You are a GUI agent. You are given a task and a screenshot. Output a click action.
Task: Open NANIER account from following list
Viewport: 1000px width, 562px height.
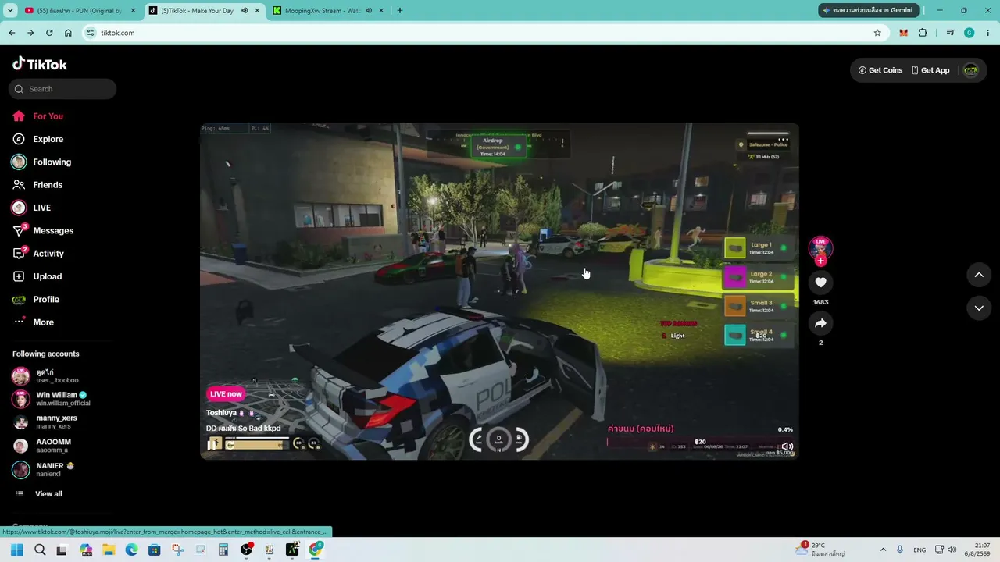[x=43, y=469]
